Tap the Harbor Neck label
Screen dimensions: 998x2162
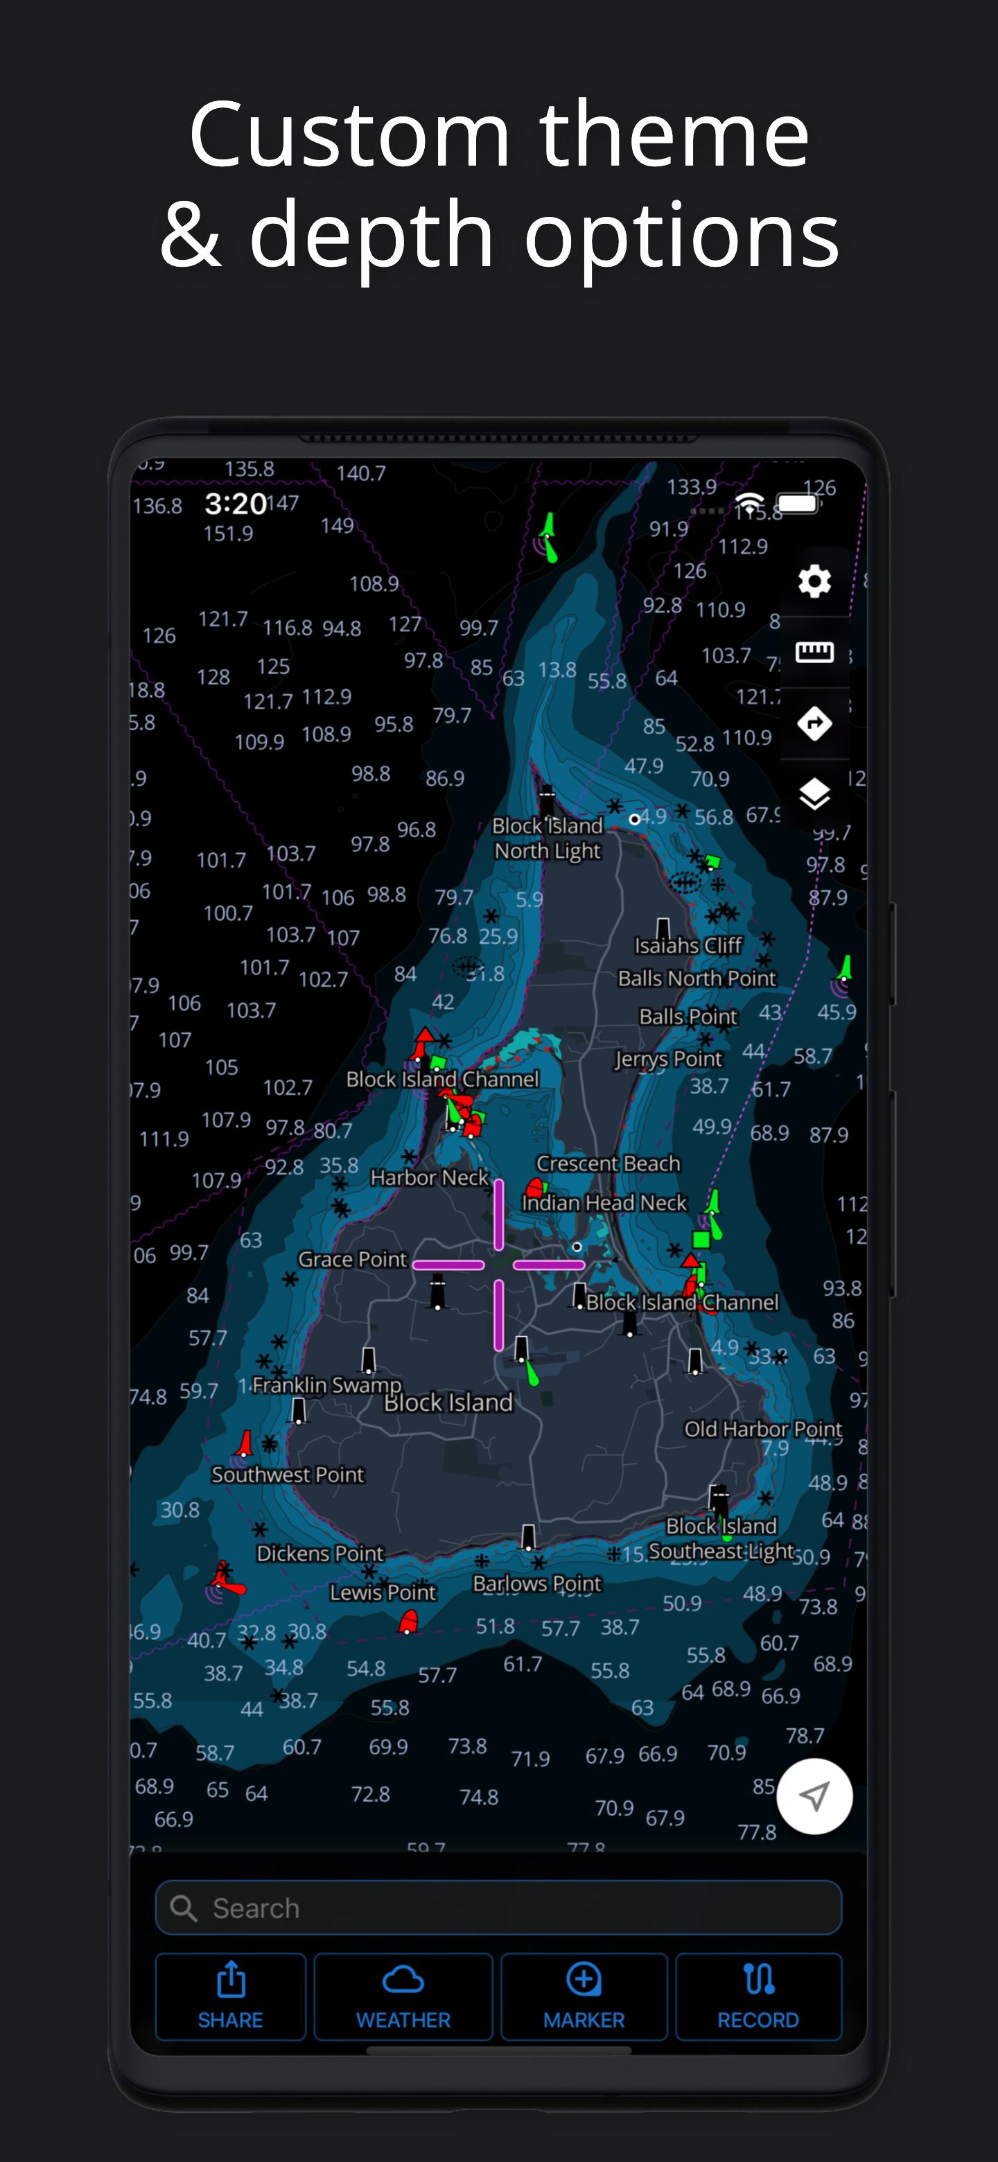(x=429, y=1177)
